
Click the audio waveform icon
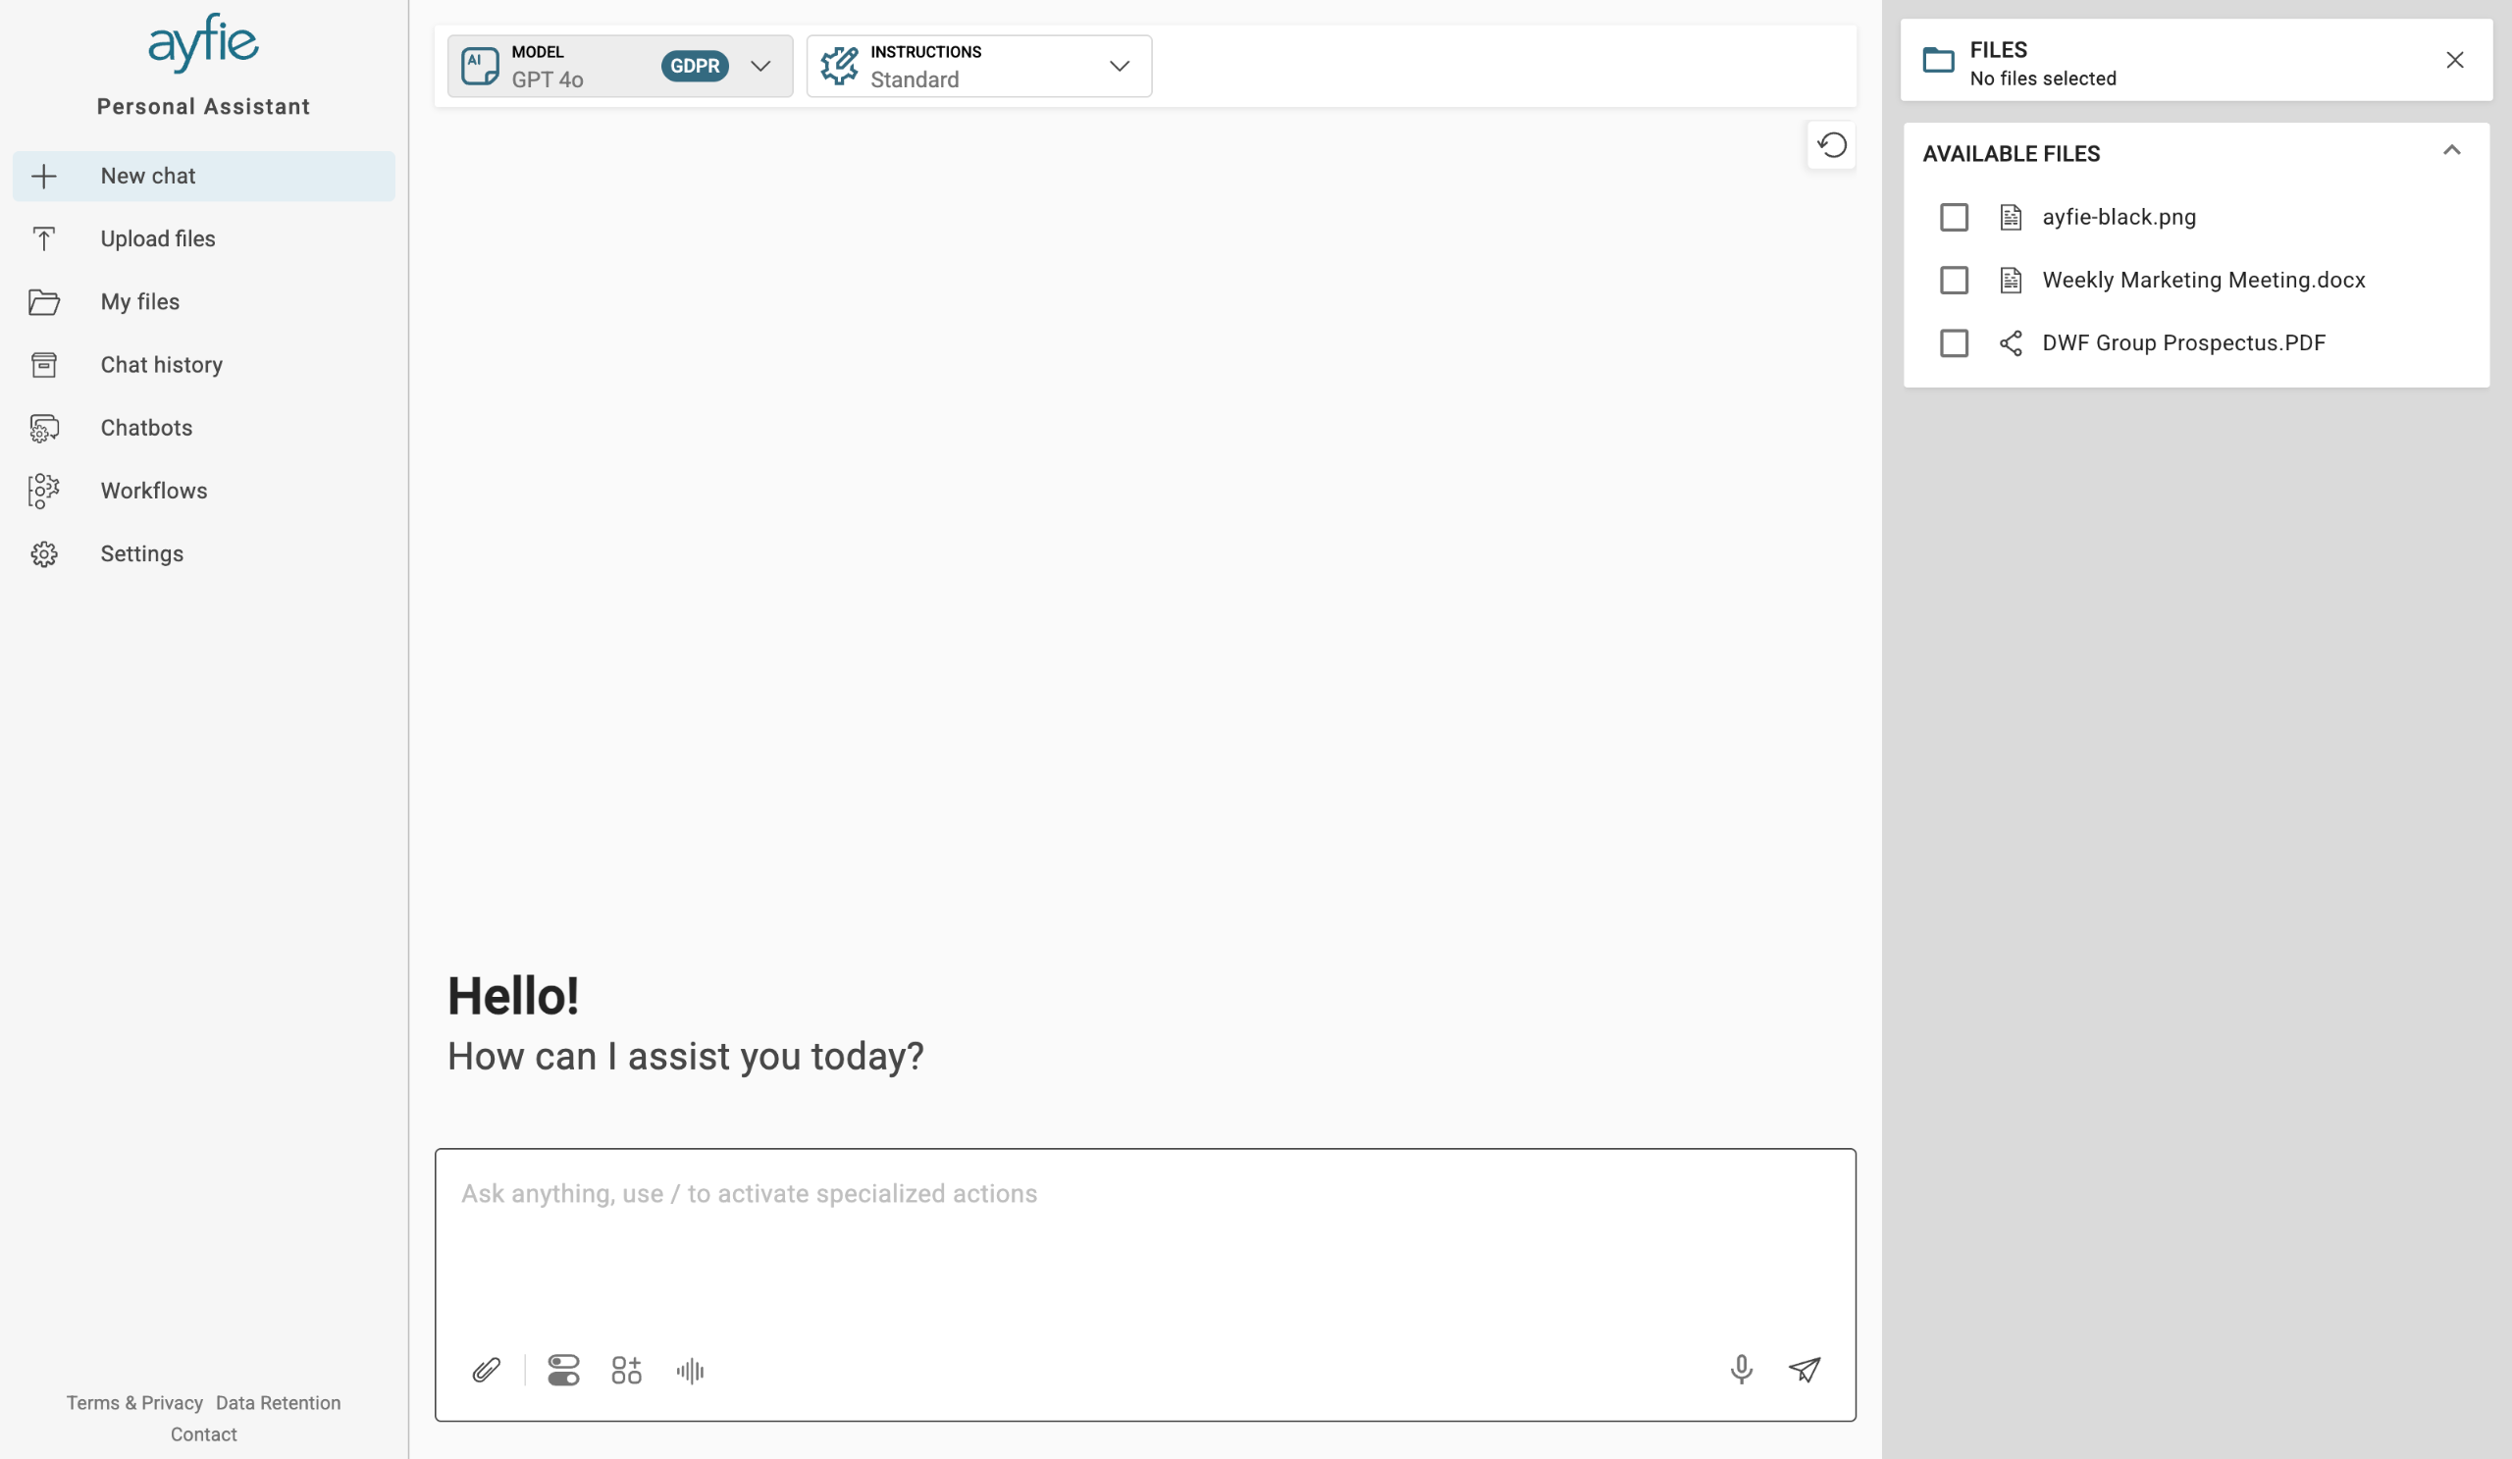[x=690, y=1372]
